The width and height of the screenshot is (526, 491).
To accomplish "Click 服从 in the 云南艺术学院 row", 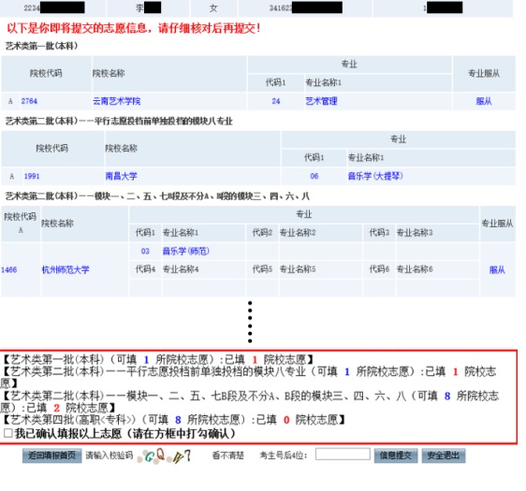I will pos(484,101).
